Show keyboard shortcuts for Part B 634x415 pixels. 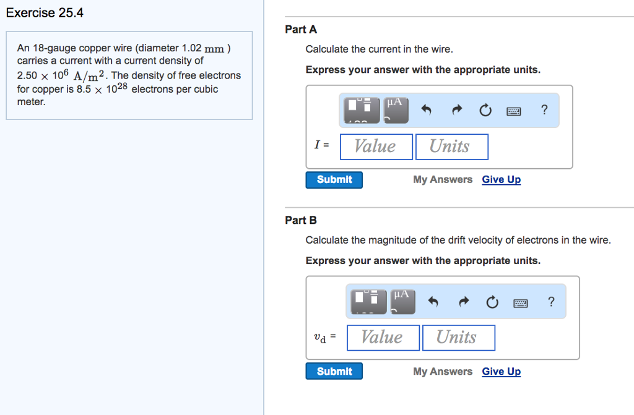pyautogui.click(x=521, y=302)
